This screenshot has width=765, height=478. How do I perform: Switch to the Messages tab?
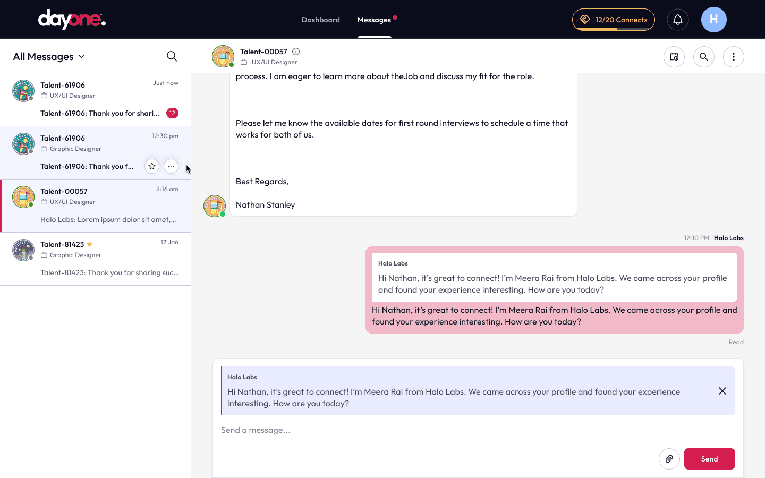(374, 20)
